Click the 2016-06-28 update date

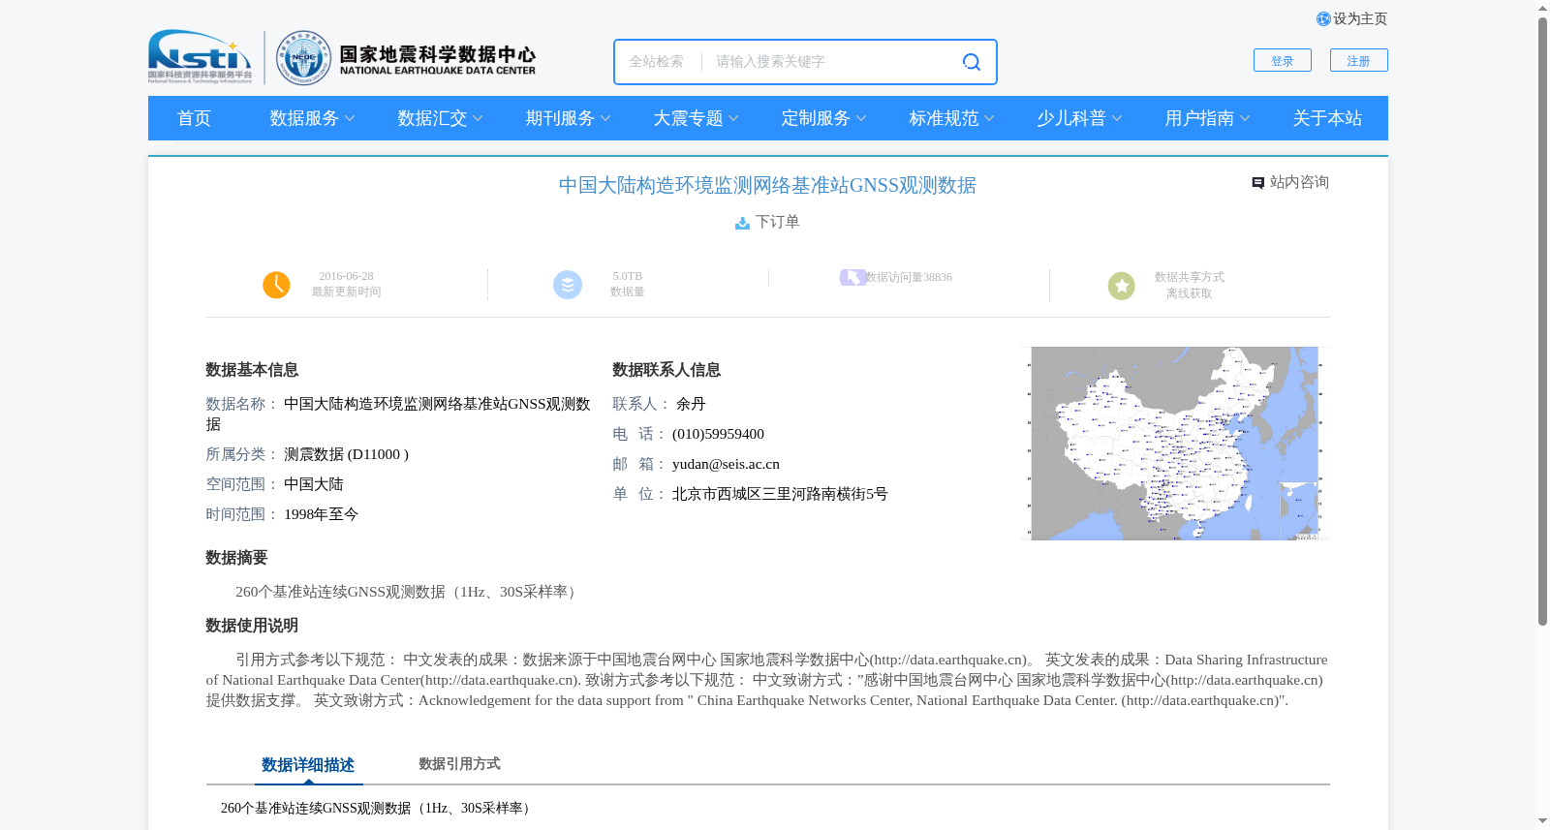click(x=346, y=276)
